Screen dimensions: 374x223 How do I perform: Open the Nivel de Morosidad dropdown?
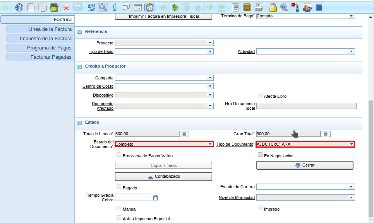pos(351,197)
